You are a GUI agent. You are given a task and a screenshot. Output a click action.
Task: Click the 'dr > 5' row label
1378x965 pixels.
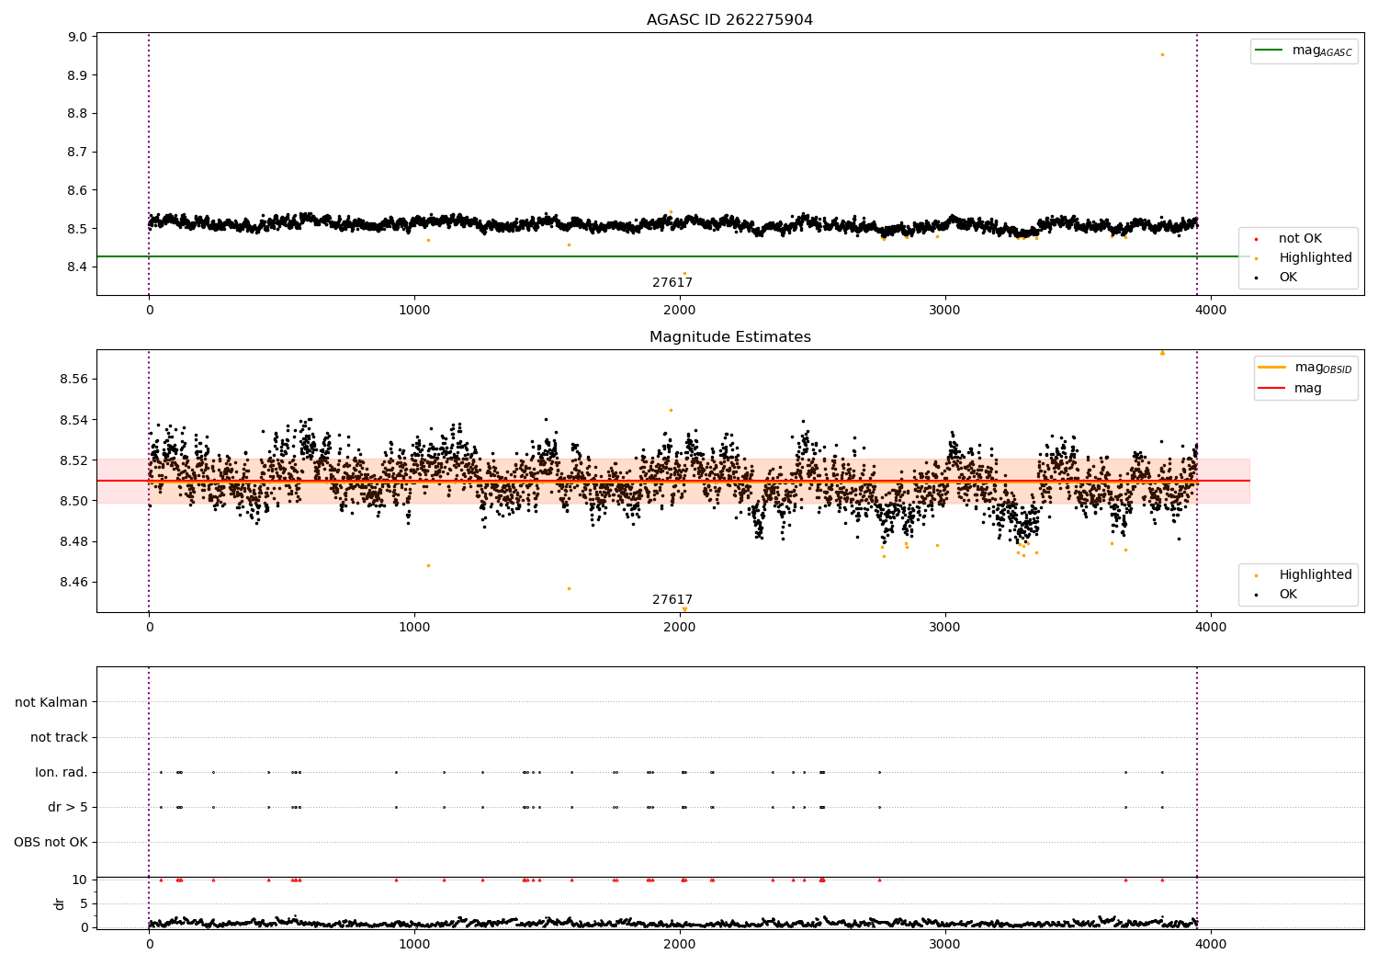coord(68,807)
